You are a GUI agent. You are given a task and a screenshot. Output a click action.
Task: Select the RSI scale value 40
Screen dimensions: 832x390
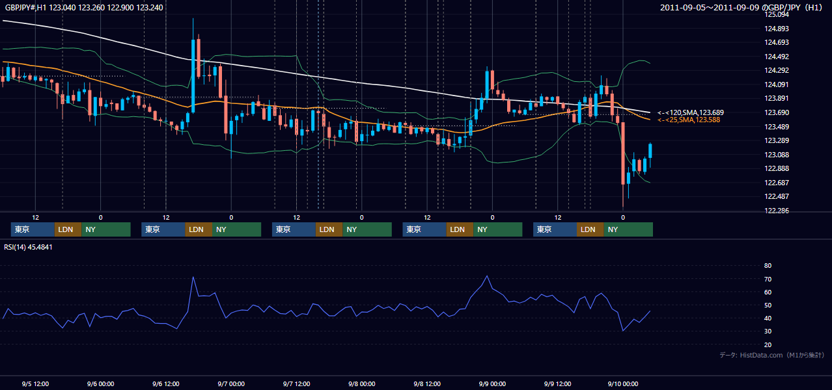[768, 318]
